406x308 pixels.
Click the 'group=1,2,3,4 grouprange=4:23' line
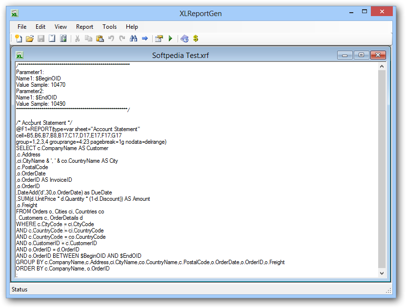pos(91,142)
